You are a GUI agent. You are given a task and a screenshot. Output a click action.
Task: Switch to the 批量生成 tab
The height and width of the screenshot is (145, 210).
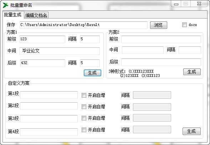13,15
